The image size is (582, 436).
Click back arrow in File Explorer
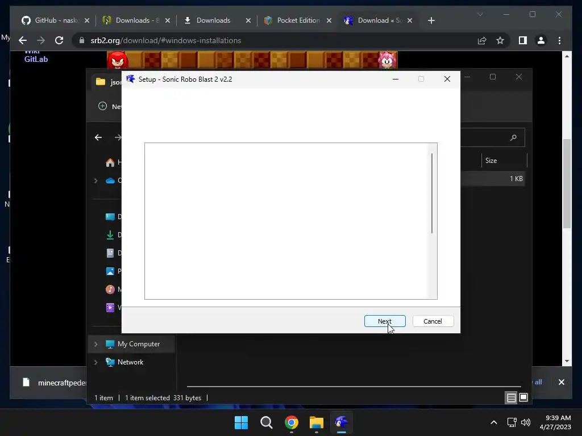(98, 137)
